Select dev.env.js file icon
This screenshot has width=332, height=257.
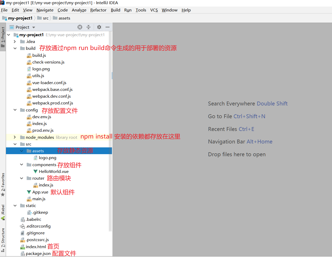click(29, 117)
